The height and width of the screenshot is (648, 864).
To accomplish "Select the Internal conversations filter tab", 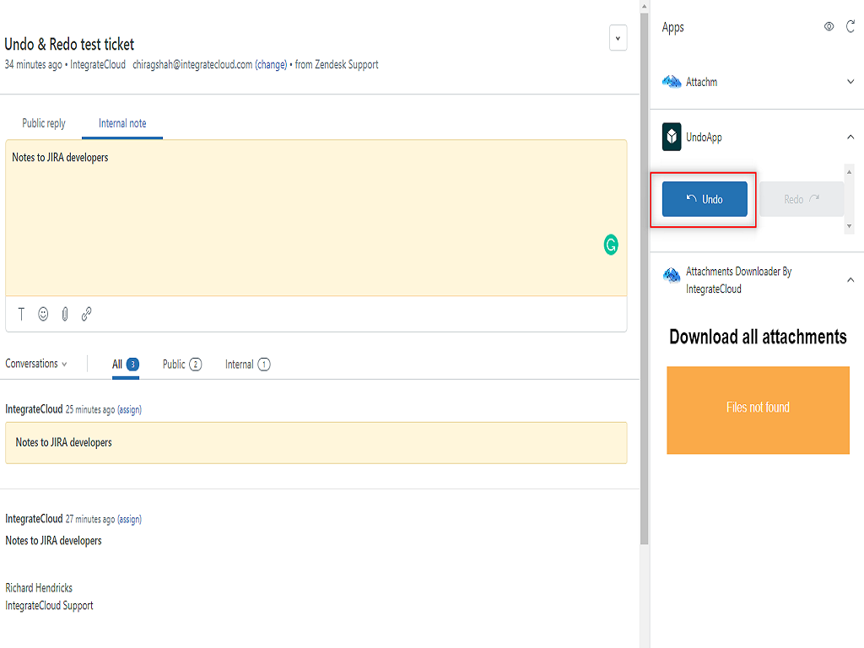I will (246, 364).
